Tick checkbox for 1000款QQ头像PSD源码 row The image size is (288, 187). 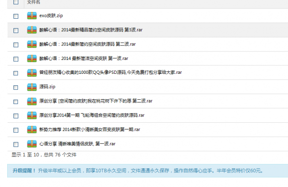16,73
